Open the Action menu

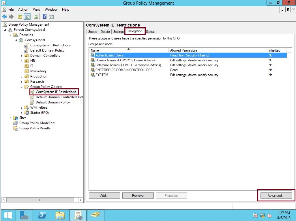click(23, 10)
